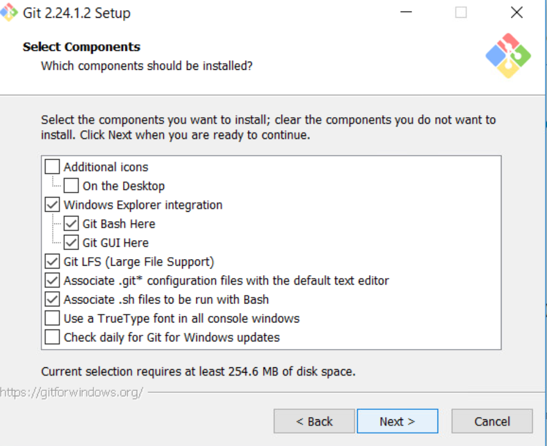Image resolution: width=547 pixels, height=446 pixels.
Task: Open the gitforwindows.org link
Action: (72, 392)
